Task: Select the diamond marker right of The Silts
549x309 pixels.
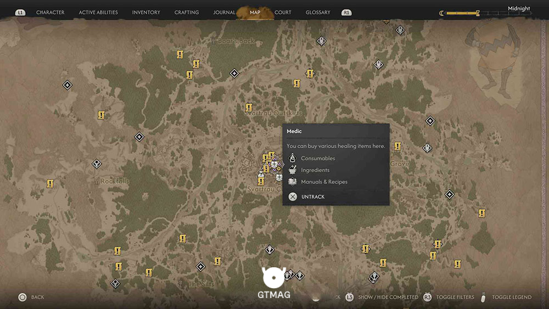Action: coord(200,267)
